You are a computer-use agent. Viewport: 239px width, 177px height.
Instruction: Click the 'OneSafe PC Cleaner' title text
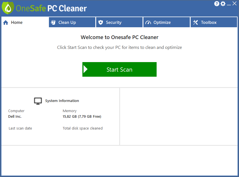click(51, 8)
